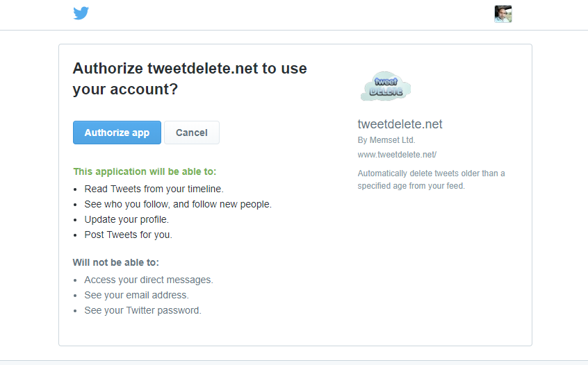Click the 'See who you follow' permission
The width and height of the screenshot is (588, 365).
(177, 204)
